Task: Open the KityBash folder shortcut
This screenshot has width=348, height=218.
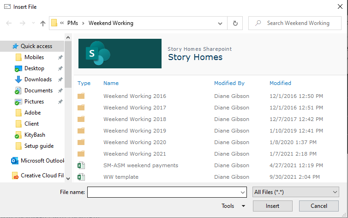Action: point(35,135)
